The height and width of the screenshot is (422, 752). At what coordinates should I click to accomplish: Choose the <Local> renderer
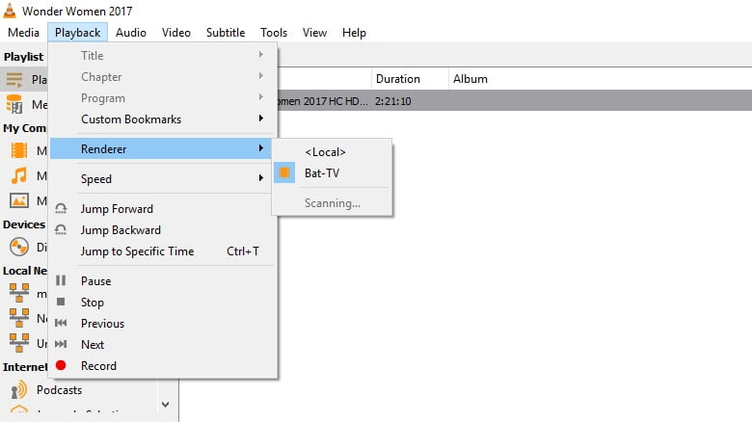332,152
